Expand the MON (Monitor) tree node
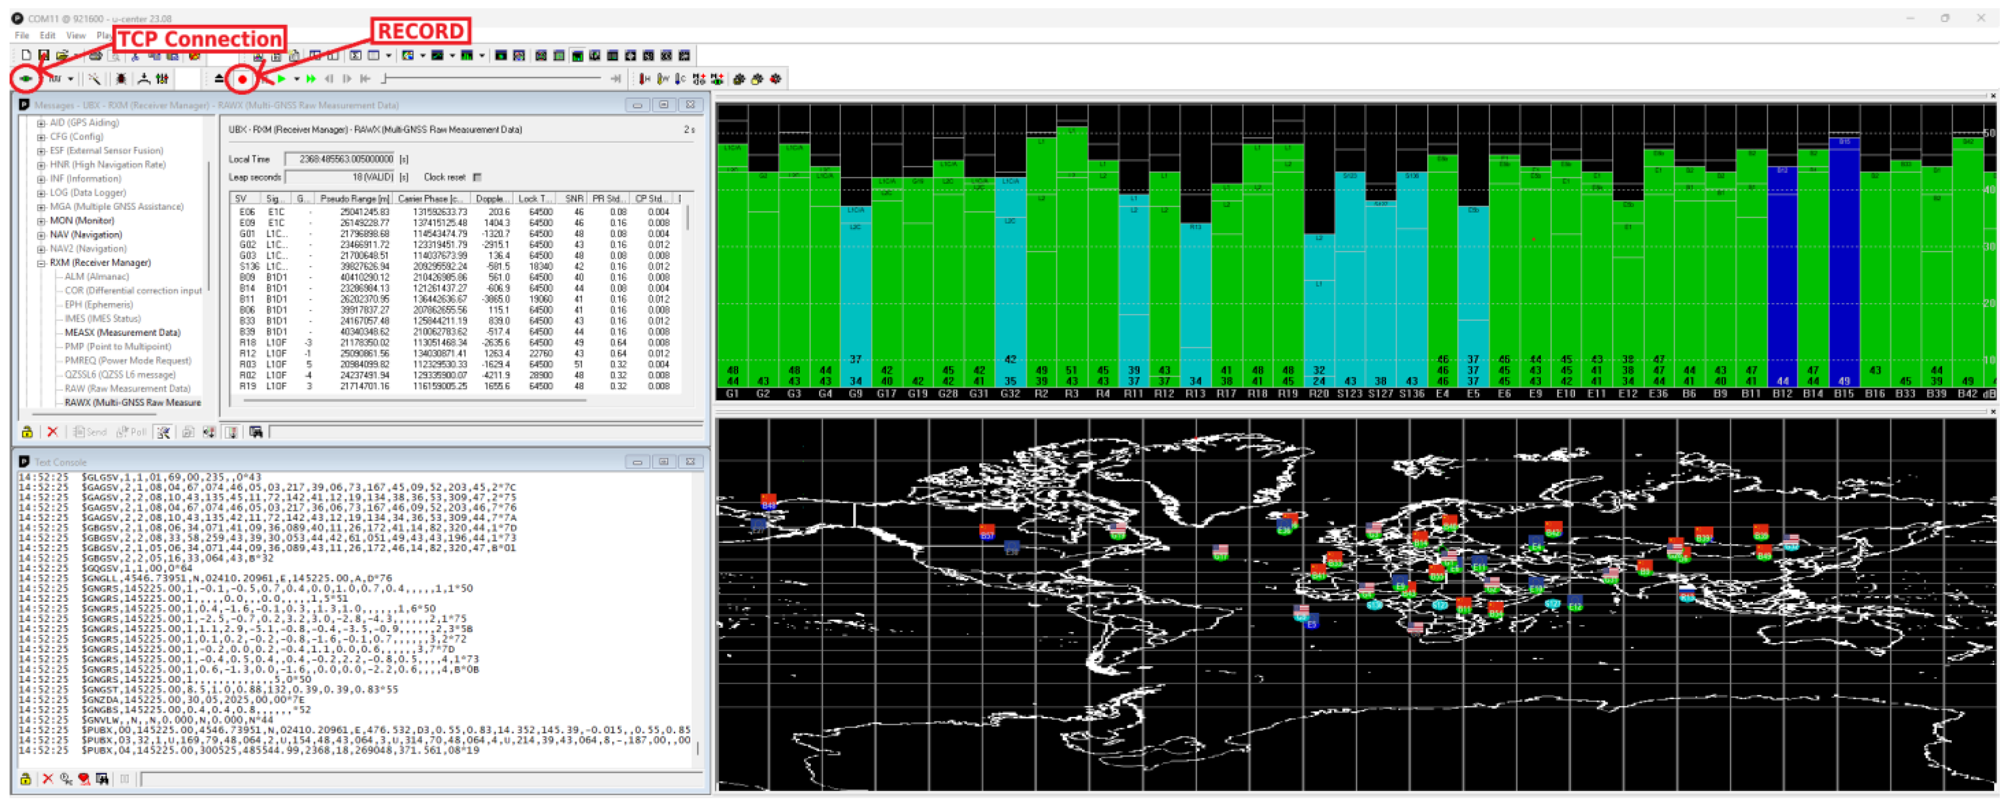Screen dimensions: 2008x804 coord(42,221)
